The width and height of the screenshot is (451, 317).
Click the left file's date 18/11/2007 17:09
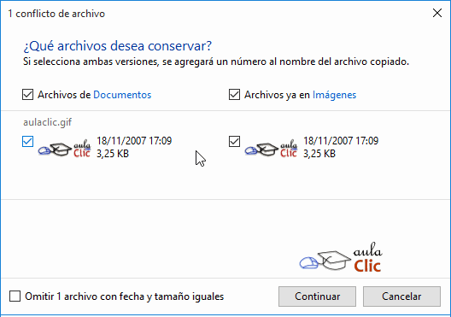134,141
